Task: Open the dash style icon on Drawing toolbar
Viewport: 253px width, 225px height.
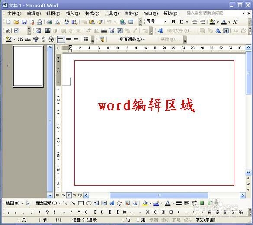Action: coord(187,203)
